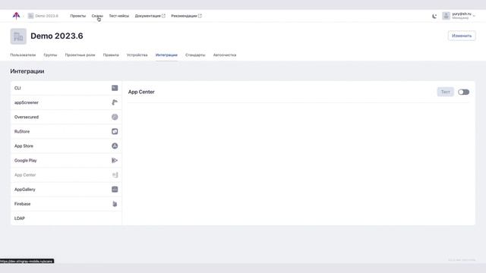Select Firebase in the integrations list
The height and width of the screenshot is (273, 486).
pos(66,204)
